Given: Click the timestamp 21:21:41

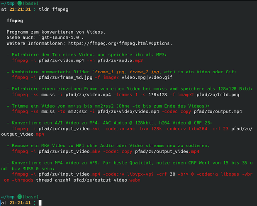Looking at the screenshot, I should point(20,203).
